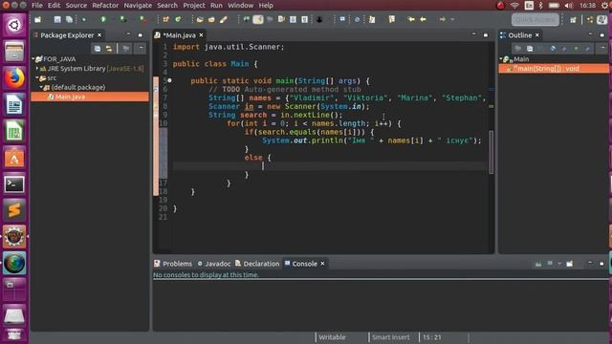Click the volume icon in system tray
612x344 pixels.
569,6
